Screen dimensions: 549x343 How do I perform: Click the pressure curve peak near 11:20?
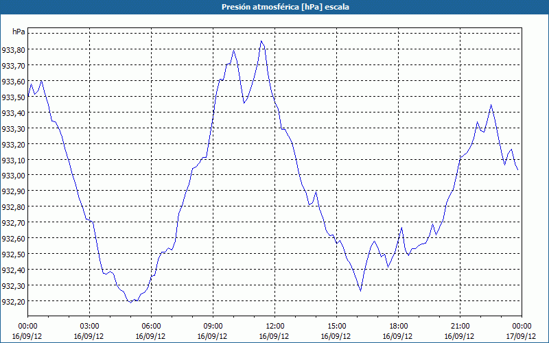click(261, 41)
